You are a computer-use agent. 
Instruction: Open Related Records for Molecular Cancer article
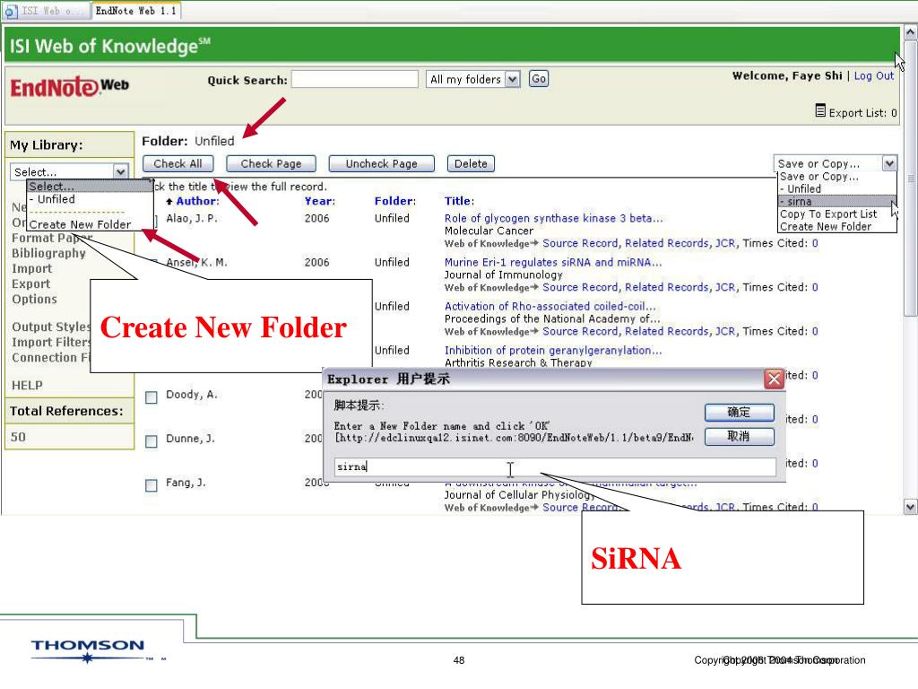point(666,243)
